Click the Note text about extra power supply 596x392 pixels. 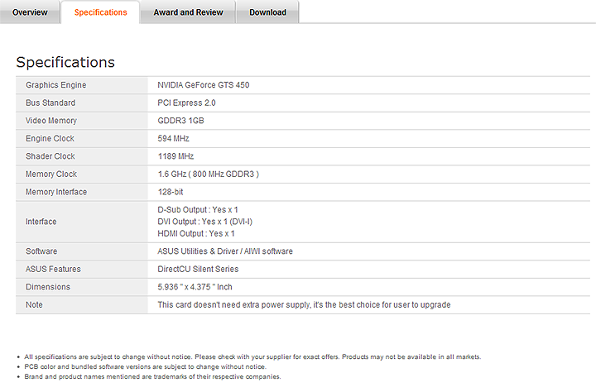[x=304, y=305]
